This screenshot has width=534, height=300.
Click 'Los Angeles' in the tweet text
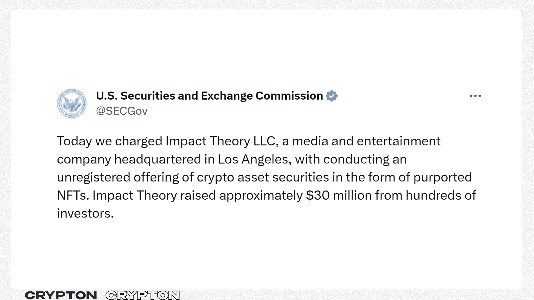[x=255, y=159]
